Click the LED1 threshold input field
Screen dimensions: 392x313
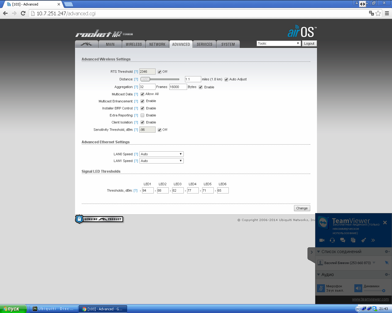[148, 190]
